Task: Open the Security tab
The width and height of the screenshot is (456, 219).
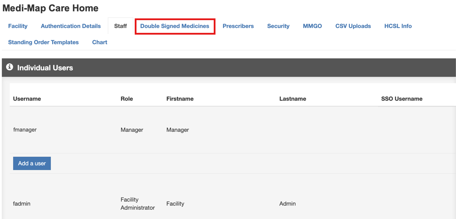Action: [278, 26]
